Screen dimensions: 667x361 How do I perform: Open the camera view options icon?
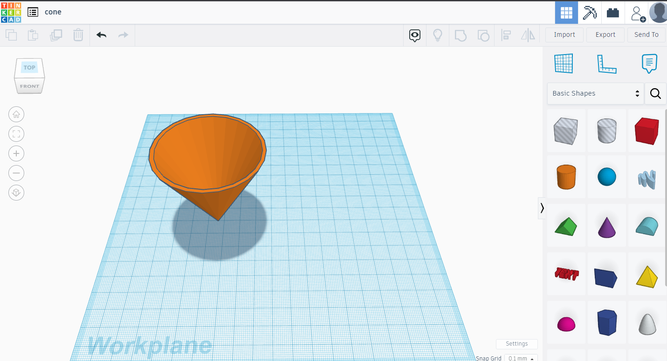(415, 35)
